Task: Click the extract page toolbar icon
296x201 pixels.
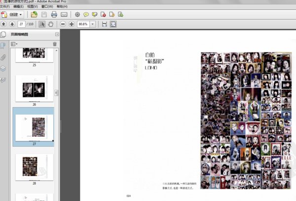Action: (112, 14)
